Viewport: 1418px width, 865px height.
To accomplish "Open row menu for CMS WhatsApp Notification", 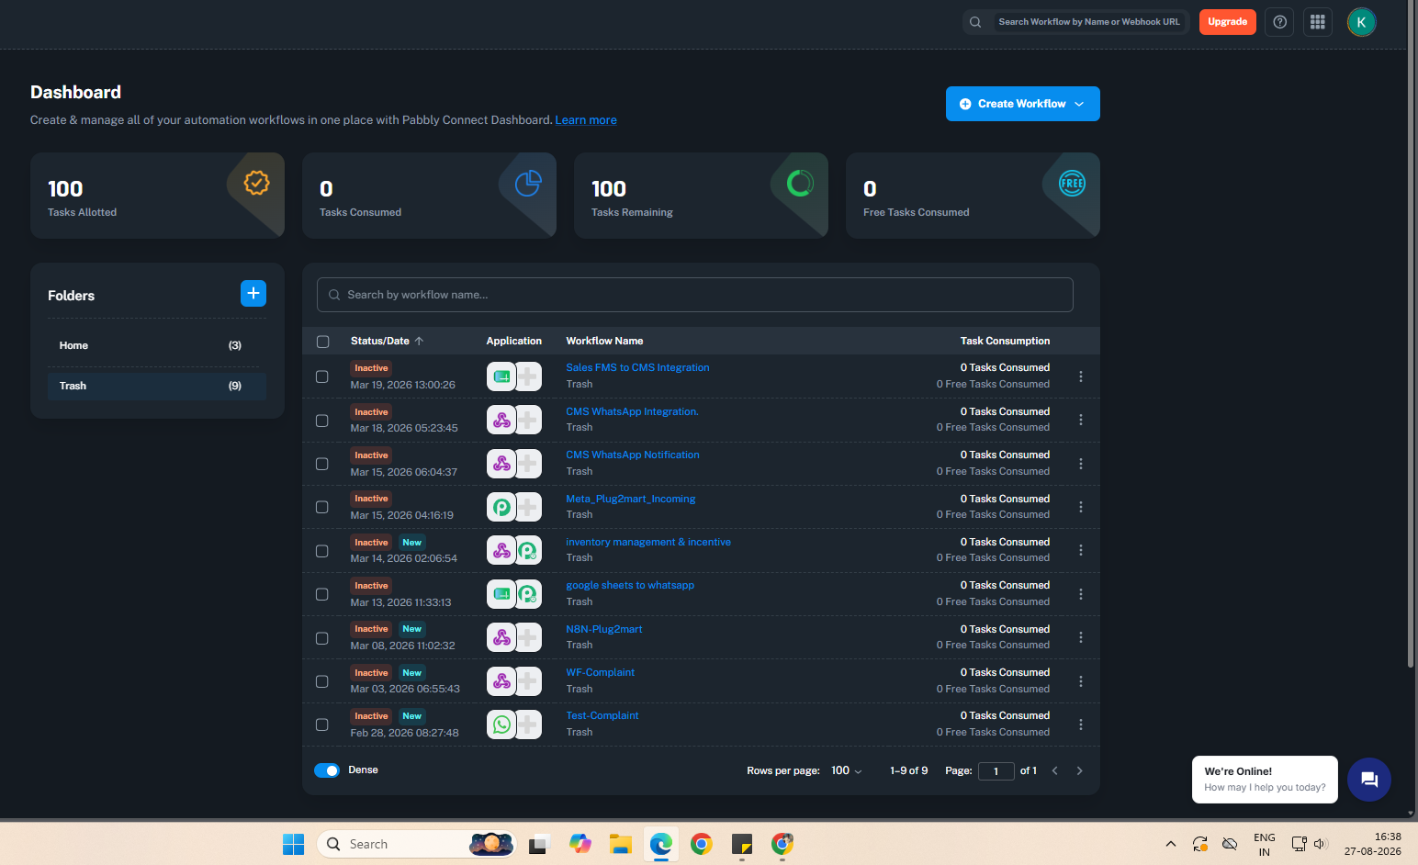I will pos(1081,464).
